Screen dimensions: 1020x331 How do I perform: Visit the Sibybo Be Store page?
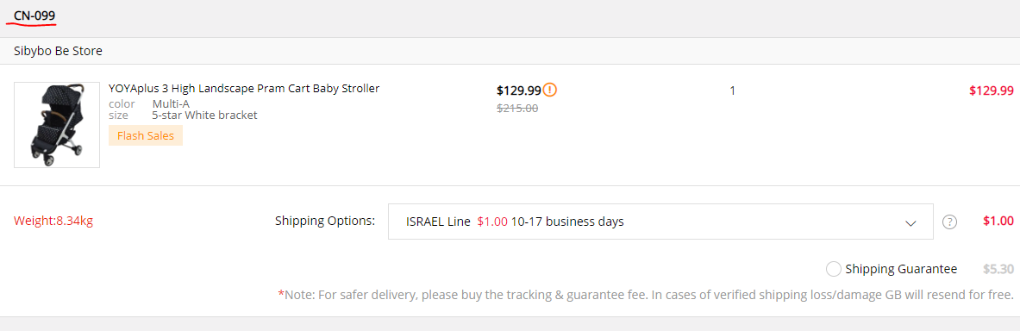[58, 51]
